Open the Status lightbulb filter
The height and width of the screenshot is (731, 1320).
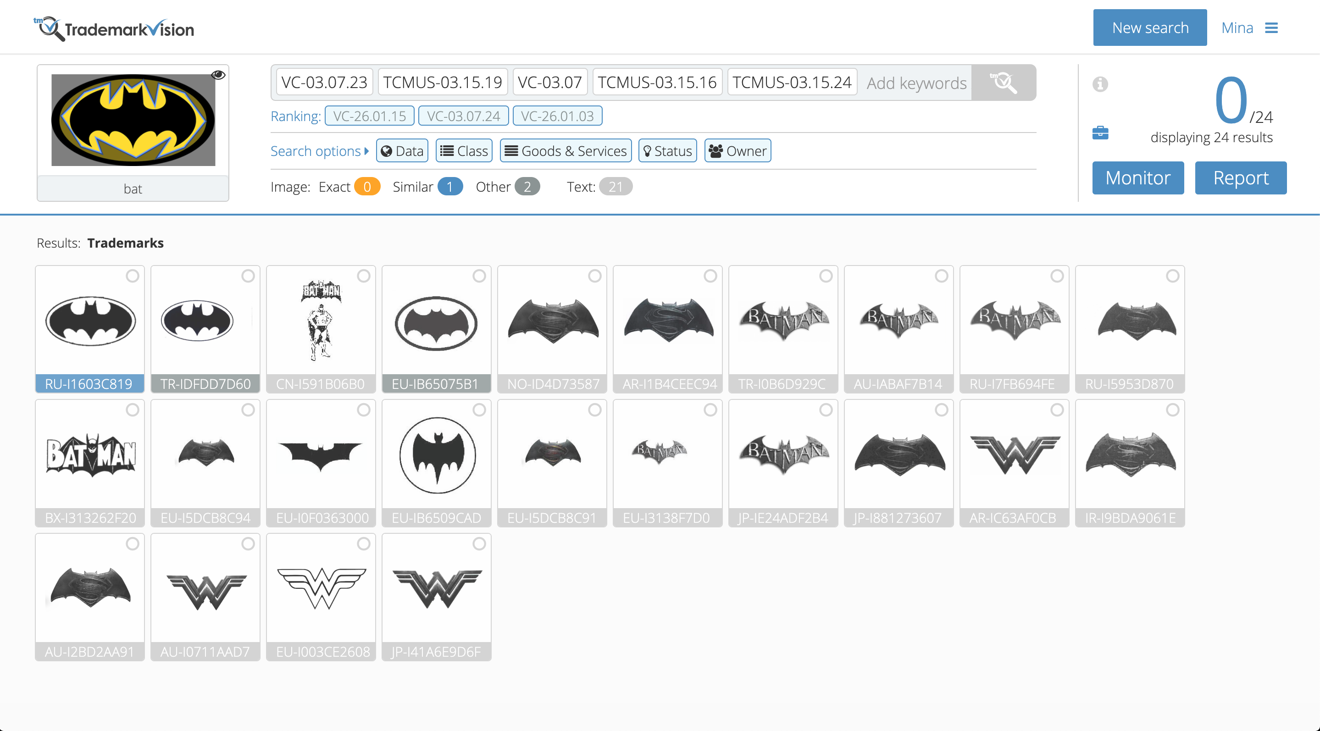[667, 150]
